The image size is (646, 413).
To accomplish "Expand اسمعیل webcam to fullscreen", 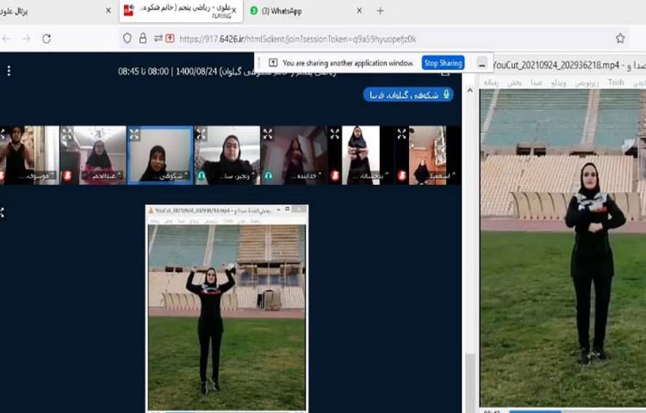I will coord(401,134).
